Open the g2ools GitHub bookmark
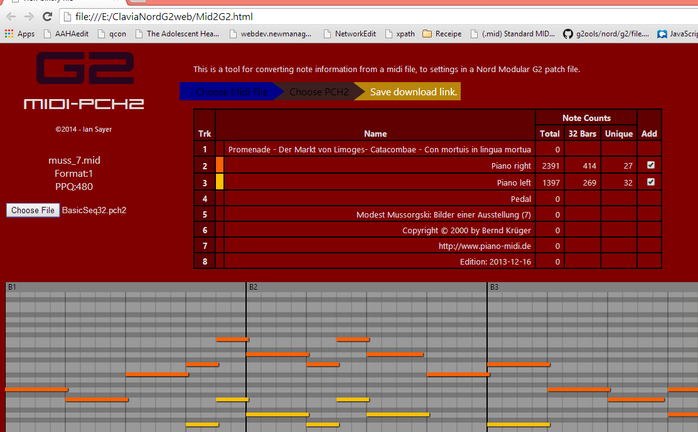698x432 pixels. pyautogui.click(x=605, y=34)
